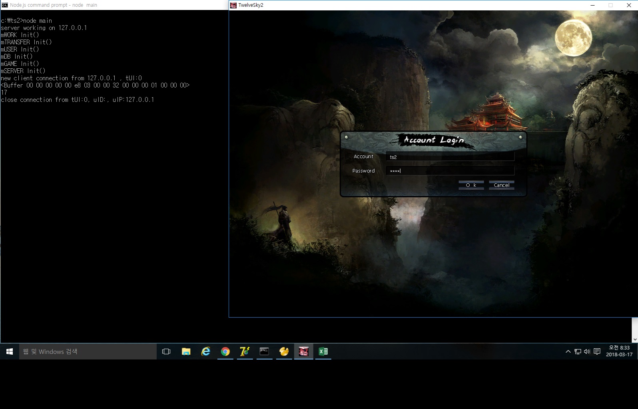Expand the hidden system tray icons
This screenshot has height=409, width=638.
(568, 351)
